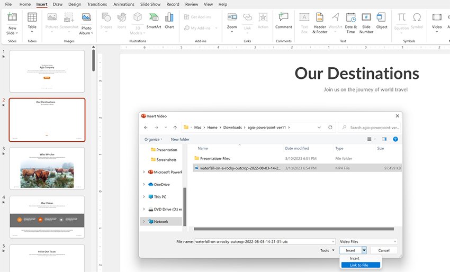Open the Tools dropdown in dialog
Screen dimensions: 450x272
pyautogui.click(x=327, y=250)
